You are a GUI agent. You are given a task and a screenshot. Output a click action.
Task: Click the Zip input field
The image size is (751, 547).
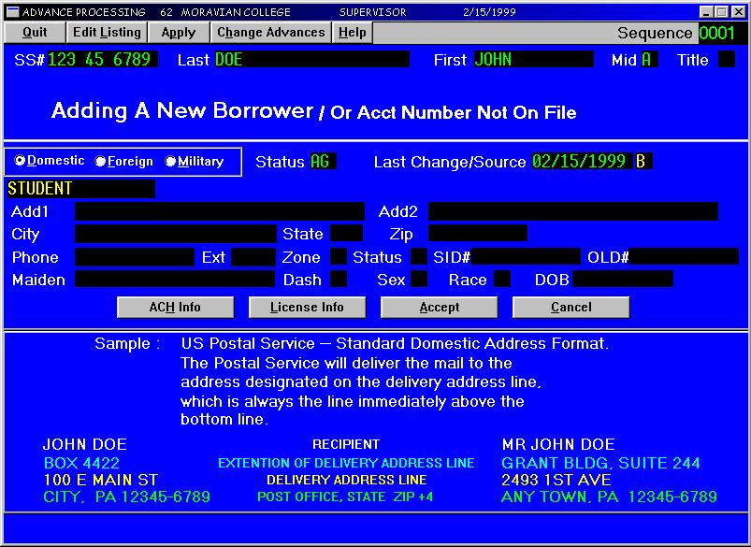pos(478,234)
